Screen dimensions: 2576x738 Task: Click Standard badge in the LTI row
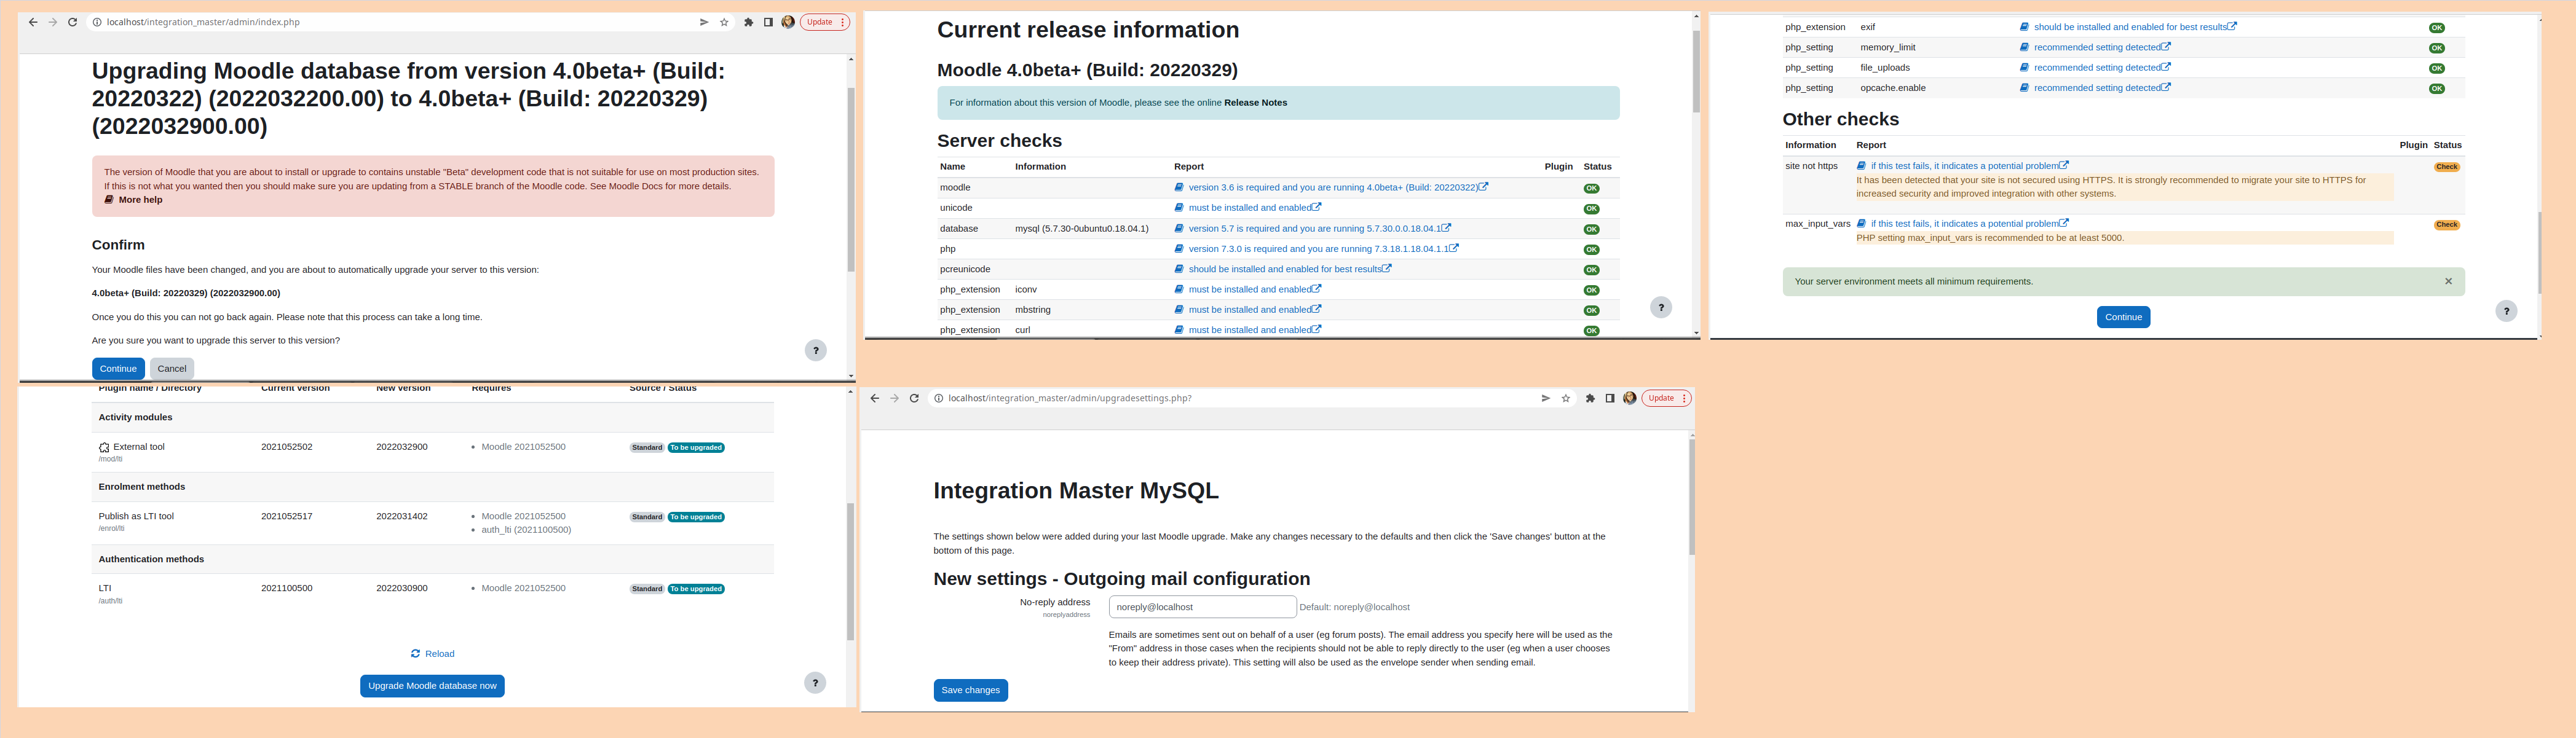647,589
